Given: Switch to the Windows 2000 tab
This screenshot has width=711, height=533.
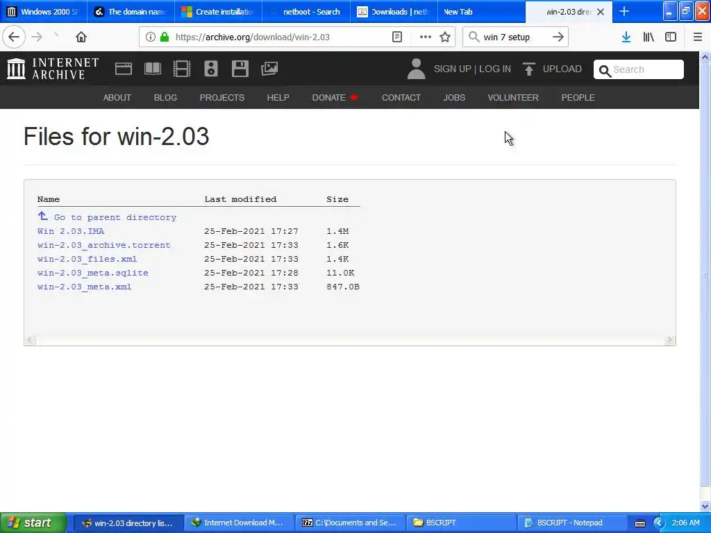Looking at the screenshot, I should click(44, 12).
